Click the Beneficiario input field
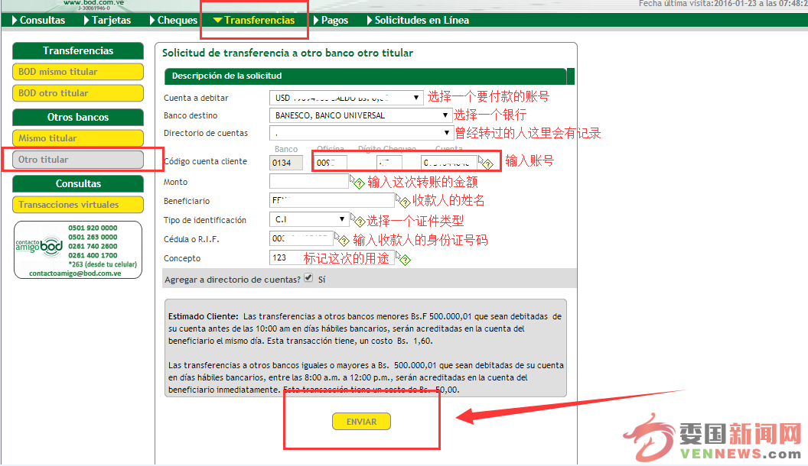808x466 pixels. pyautogui.click(x=332, y=200)
